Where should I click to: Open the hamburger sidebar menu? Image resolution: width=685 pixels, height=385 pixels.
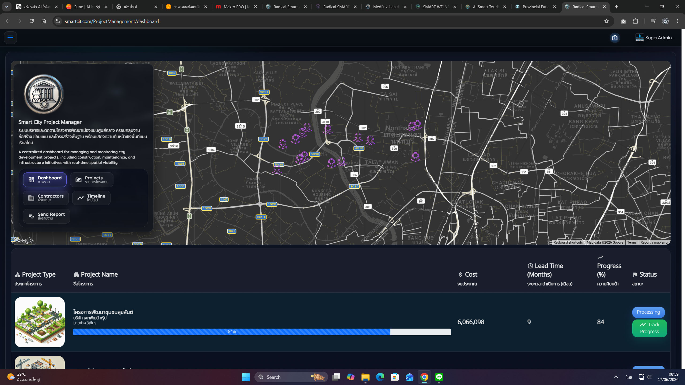coord(10,38)
